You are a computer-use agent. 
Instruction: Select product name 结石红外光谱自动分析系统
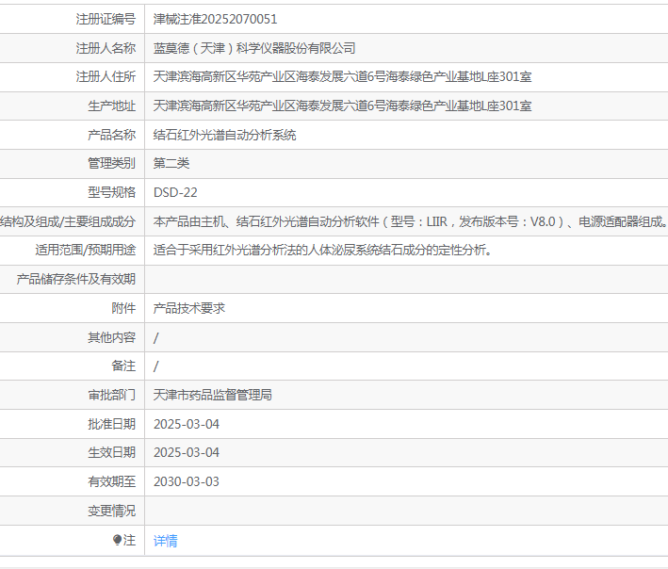pyautogui.click(x=224, y=135)
